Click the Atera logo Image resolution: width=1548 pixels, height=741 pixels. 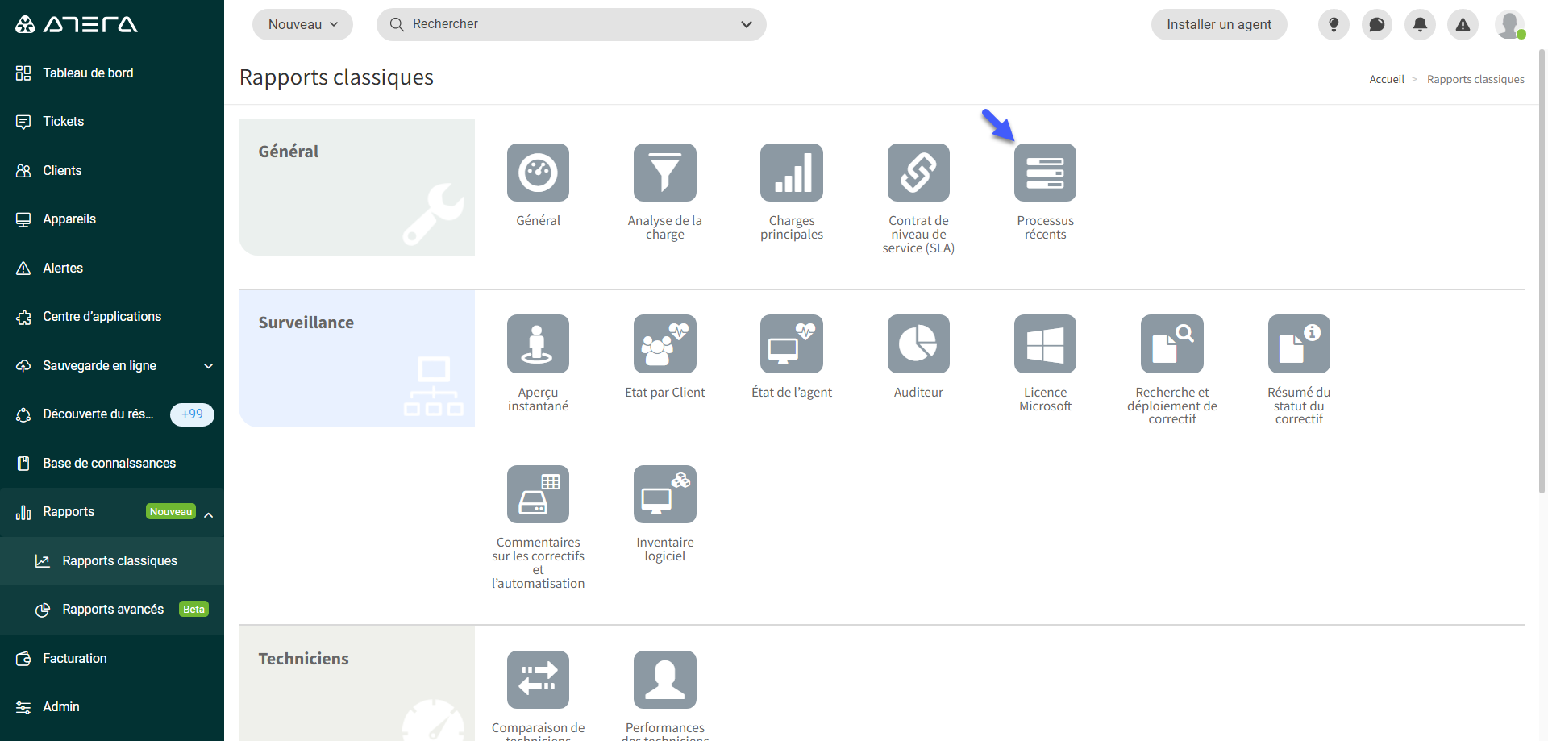(x=77, y=24)
